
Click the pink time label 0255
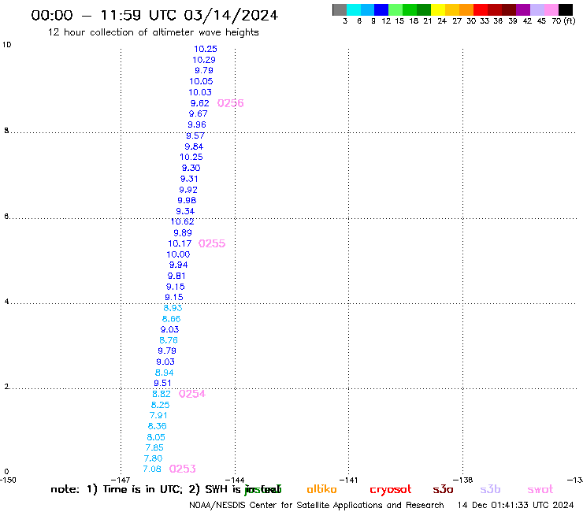tap(212, 243)
